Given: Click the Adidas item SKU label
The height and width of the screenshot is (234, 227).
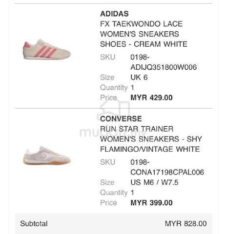Looking at the screenshot, I should click(108, 57).
